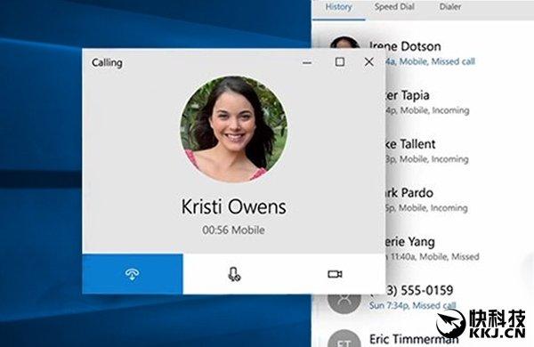This screenshot has width=534, height=347.
Task: Open the Dialer tab
Action: [x=449, y=7]
